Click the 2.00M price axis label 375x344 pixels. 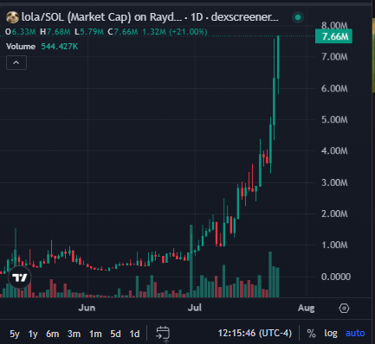point(334,213)
